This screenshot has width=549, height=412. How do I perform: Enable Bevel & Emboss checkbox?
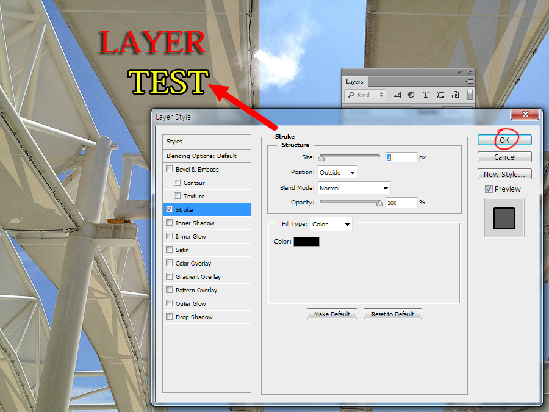pos(169,169)
